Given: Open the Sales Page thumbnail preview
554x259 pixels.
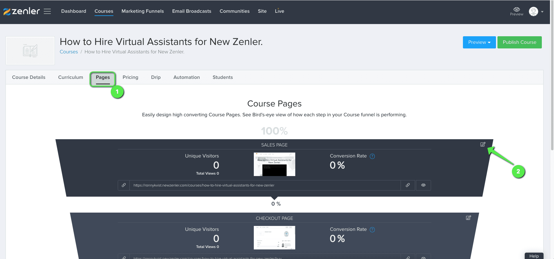Looking at the screenshot, I should point(274,164).
